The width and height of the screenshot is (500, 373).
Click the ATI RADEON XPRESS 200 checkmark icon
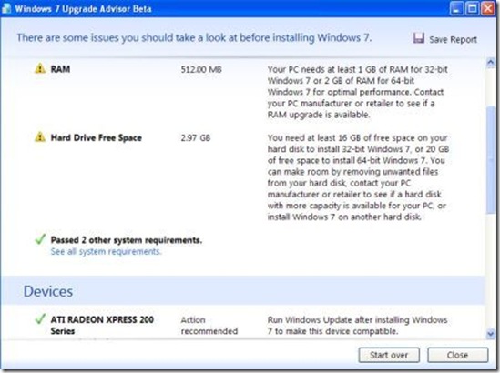40,318
